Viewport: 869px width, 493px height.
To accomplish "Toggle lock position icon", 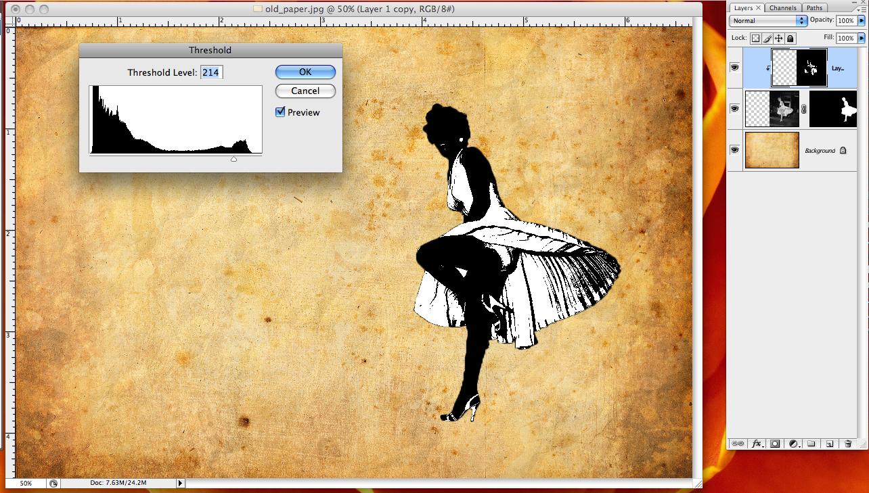I will coord(778,39).
